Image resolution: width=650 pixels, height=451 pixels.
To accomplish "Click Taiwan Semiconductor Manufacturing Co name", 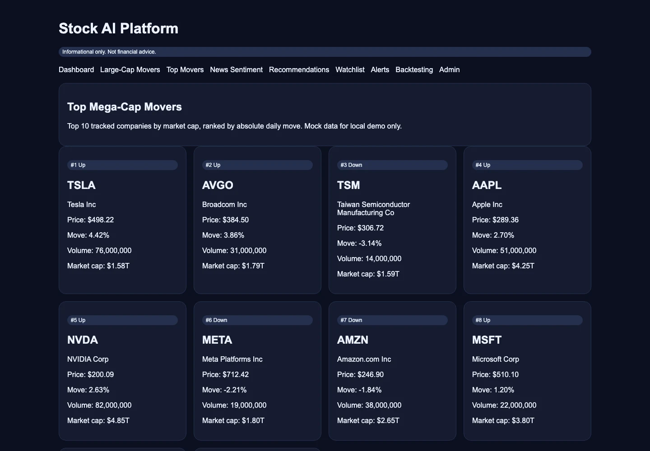I will [x=374, y=209].
